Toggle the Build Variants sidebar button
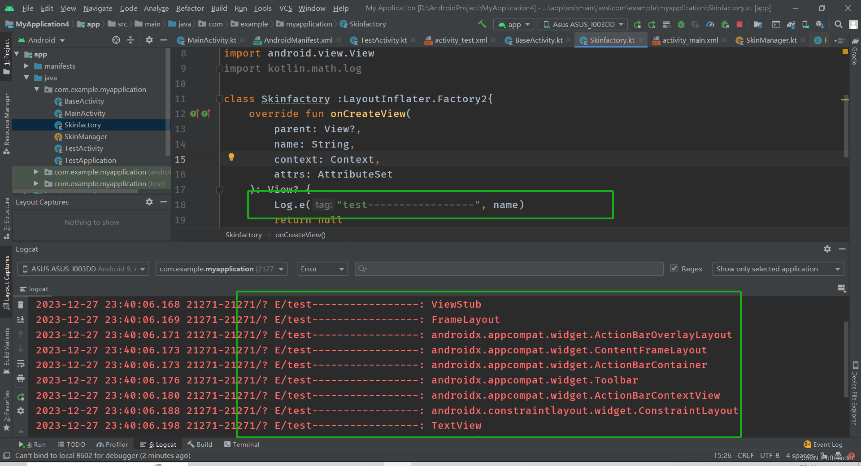Screen dimensions: 861x466 (7, 351)
